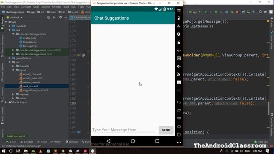This screenshot has width=274, height=154.
Task: Open the Terminal tool window tab
Action: tap(71, 142)
